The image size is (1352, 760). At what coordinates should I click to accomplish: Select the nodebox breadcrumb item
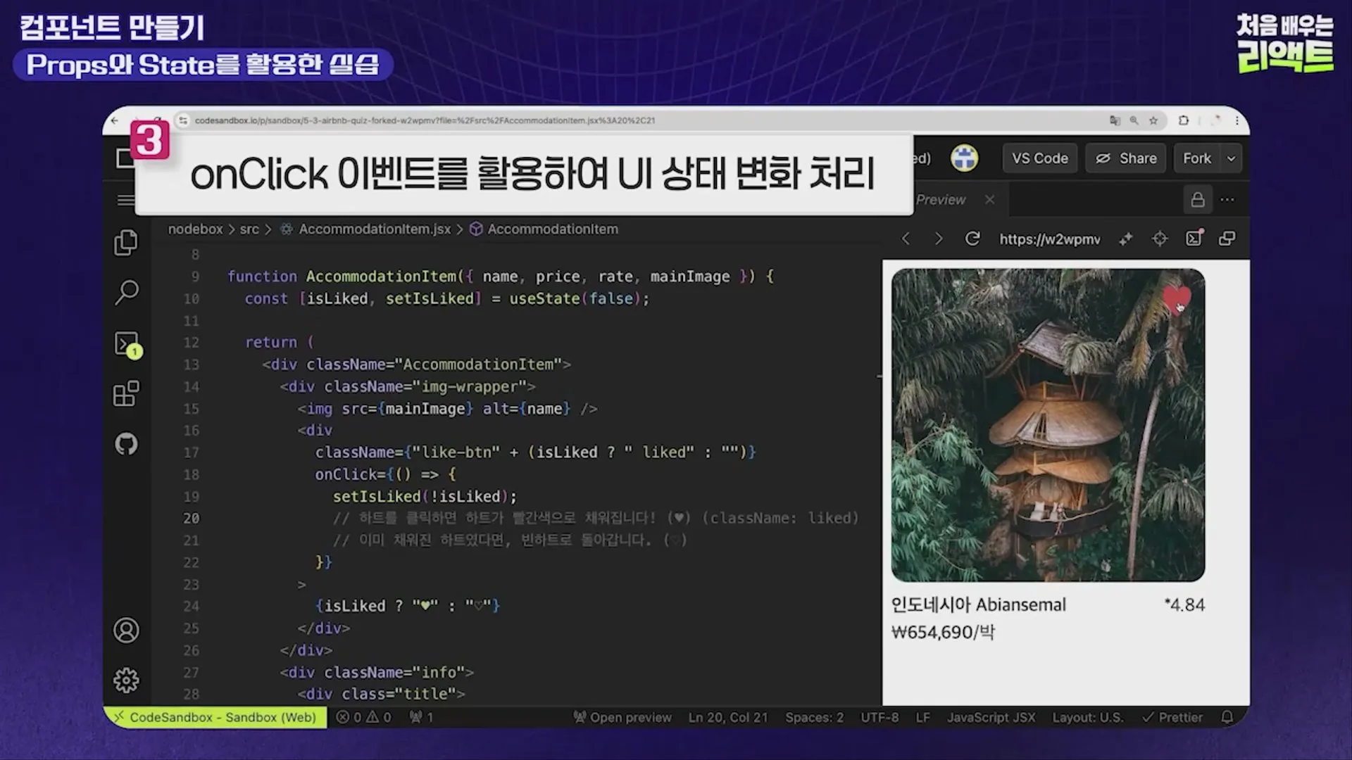(195, 229)
